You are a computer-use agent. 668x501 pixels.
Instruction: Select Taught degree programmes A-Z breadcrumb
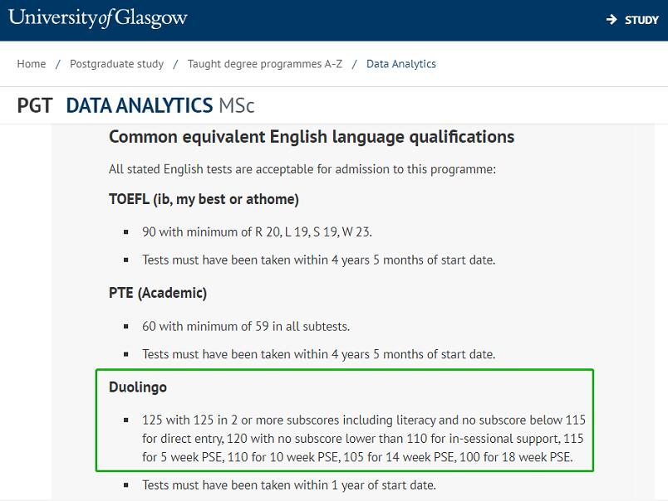click(x=266, y=63)
